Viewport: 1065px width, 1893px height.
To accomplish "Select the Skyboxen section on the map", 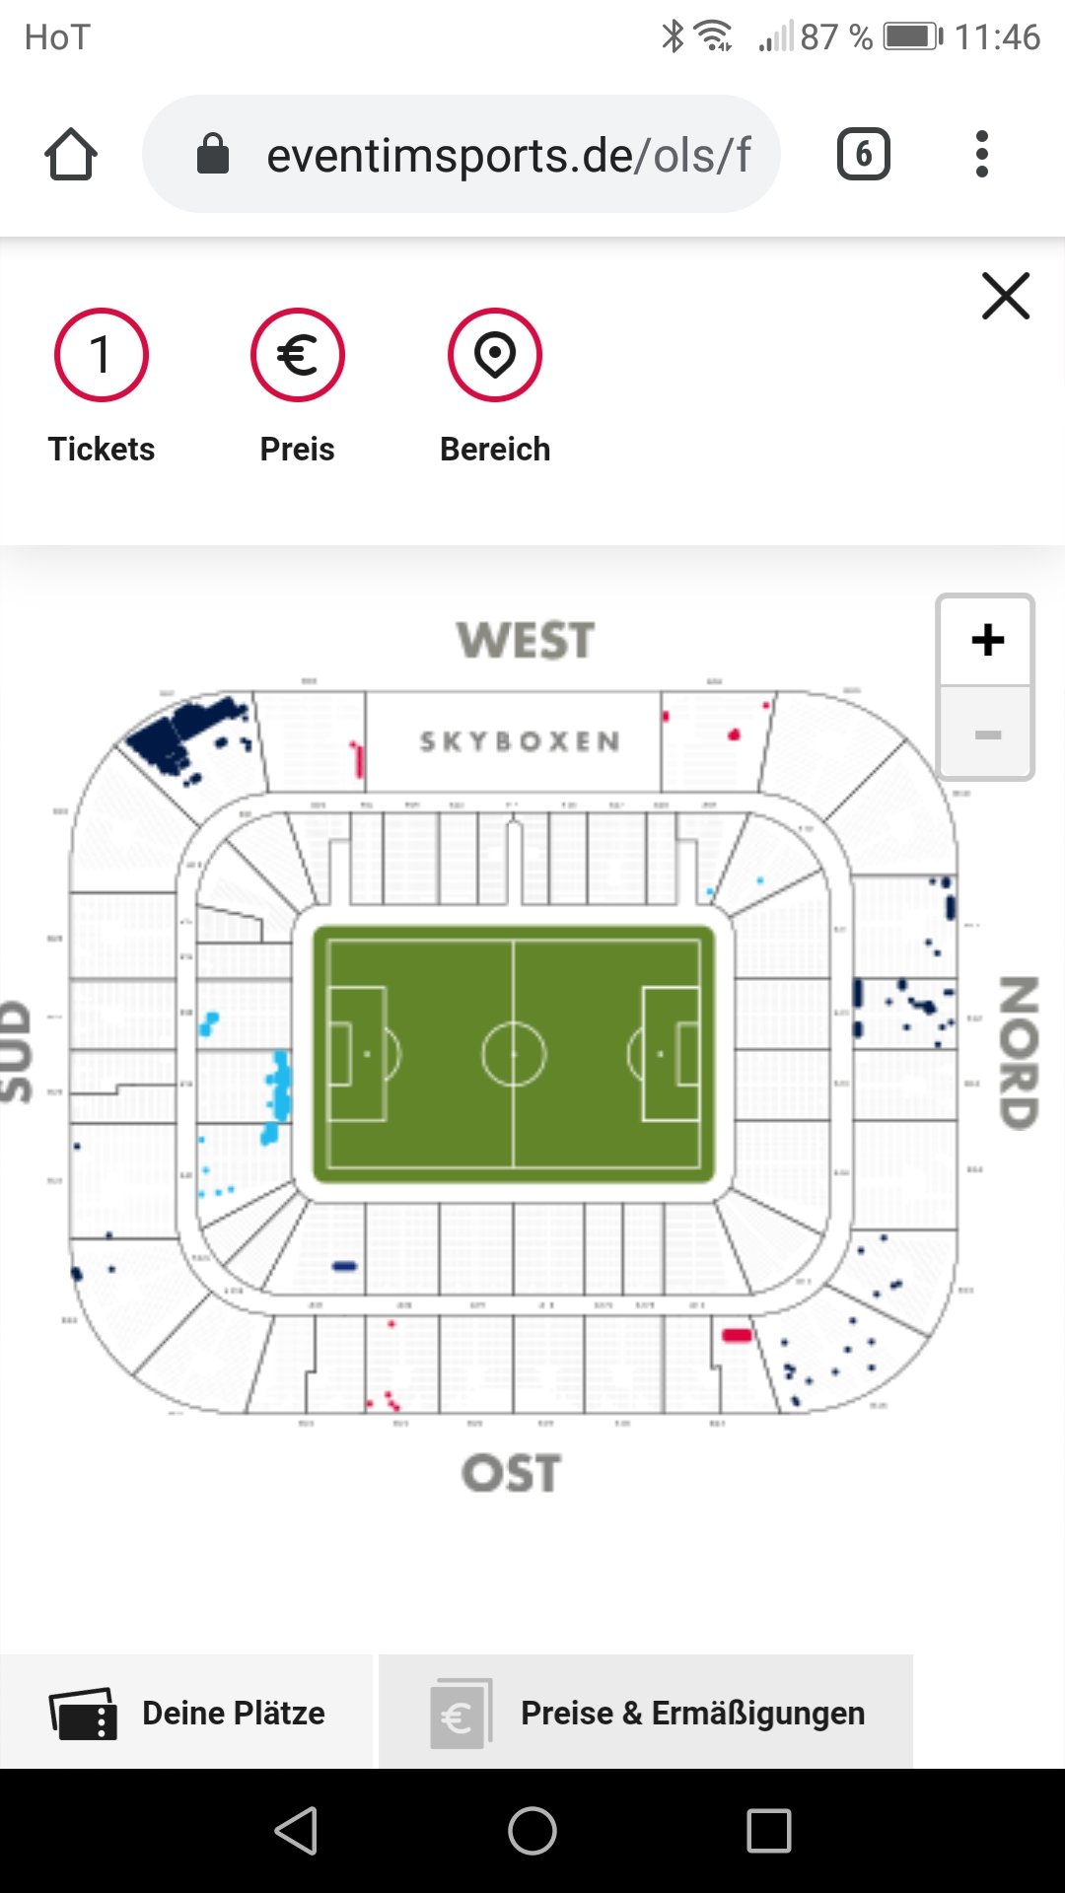I will pos(520,741).
